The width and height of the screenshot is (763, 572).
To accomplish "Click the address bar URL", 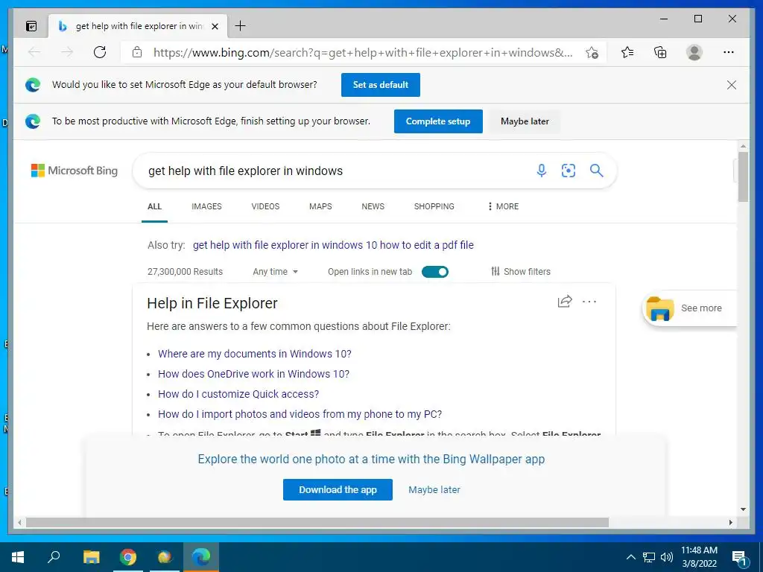I will coord(363,53).
